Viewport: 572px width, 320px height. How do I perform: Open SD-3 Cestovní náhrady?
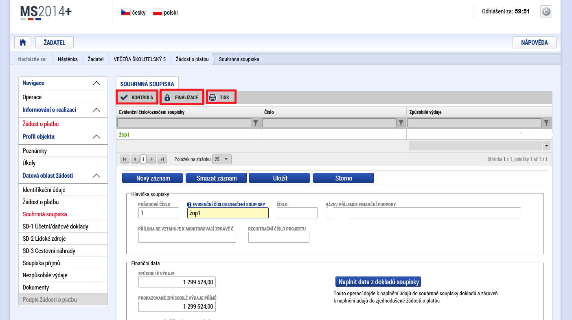(63, 251)
